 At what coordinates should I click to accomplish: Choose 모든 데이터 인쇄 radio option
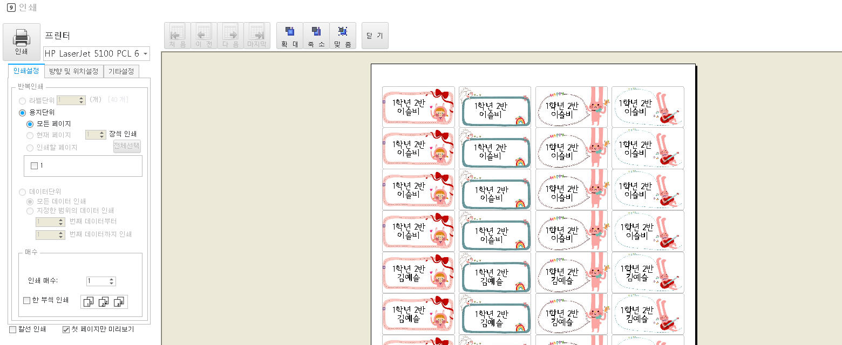(30, 202)
